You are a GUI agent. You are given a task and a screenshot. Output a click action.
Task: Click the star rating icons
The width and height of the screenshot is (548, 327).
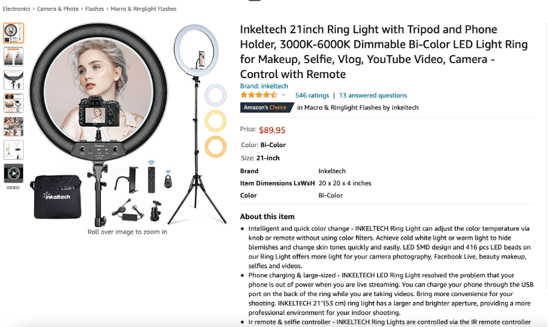pos(259,95)
